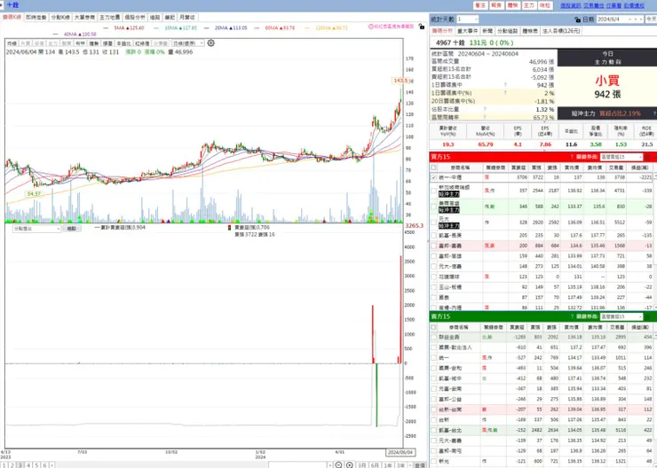Click the 60MA legend line color

coord(257,27)
